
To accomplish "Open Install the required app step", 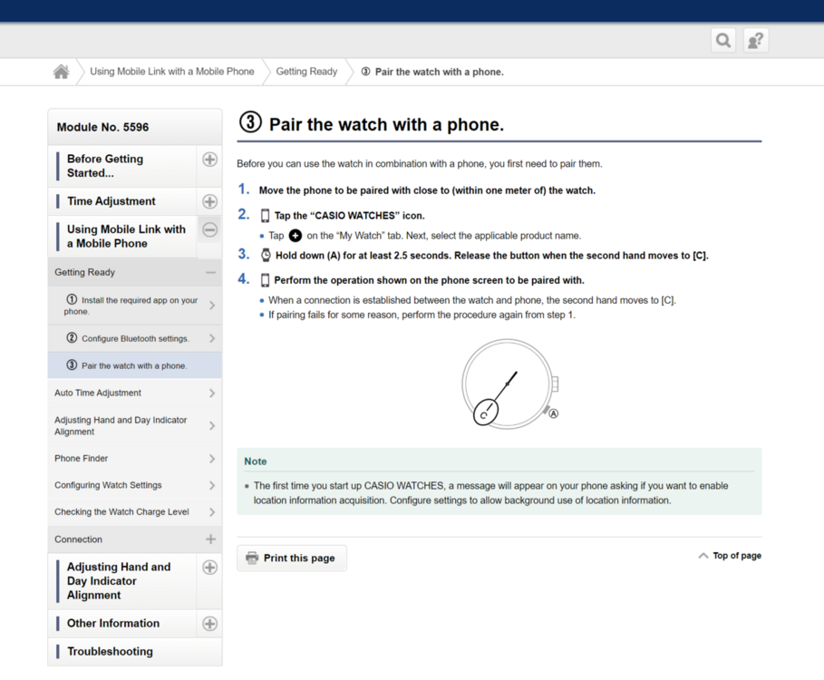I will 134,306.
